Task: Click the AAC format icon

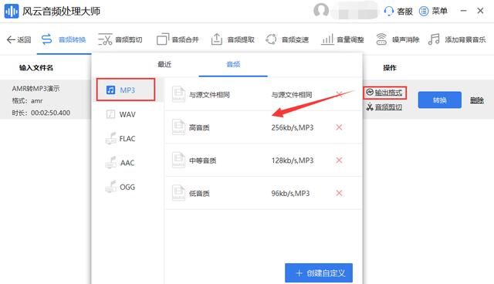Action: click(110, 163)
